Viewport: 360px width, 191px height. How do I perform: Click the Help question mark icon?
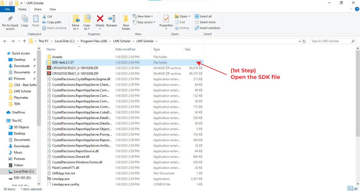pyautogui.click(x=357, y=9)
